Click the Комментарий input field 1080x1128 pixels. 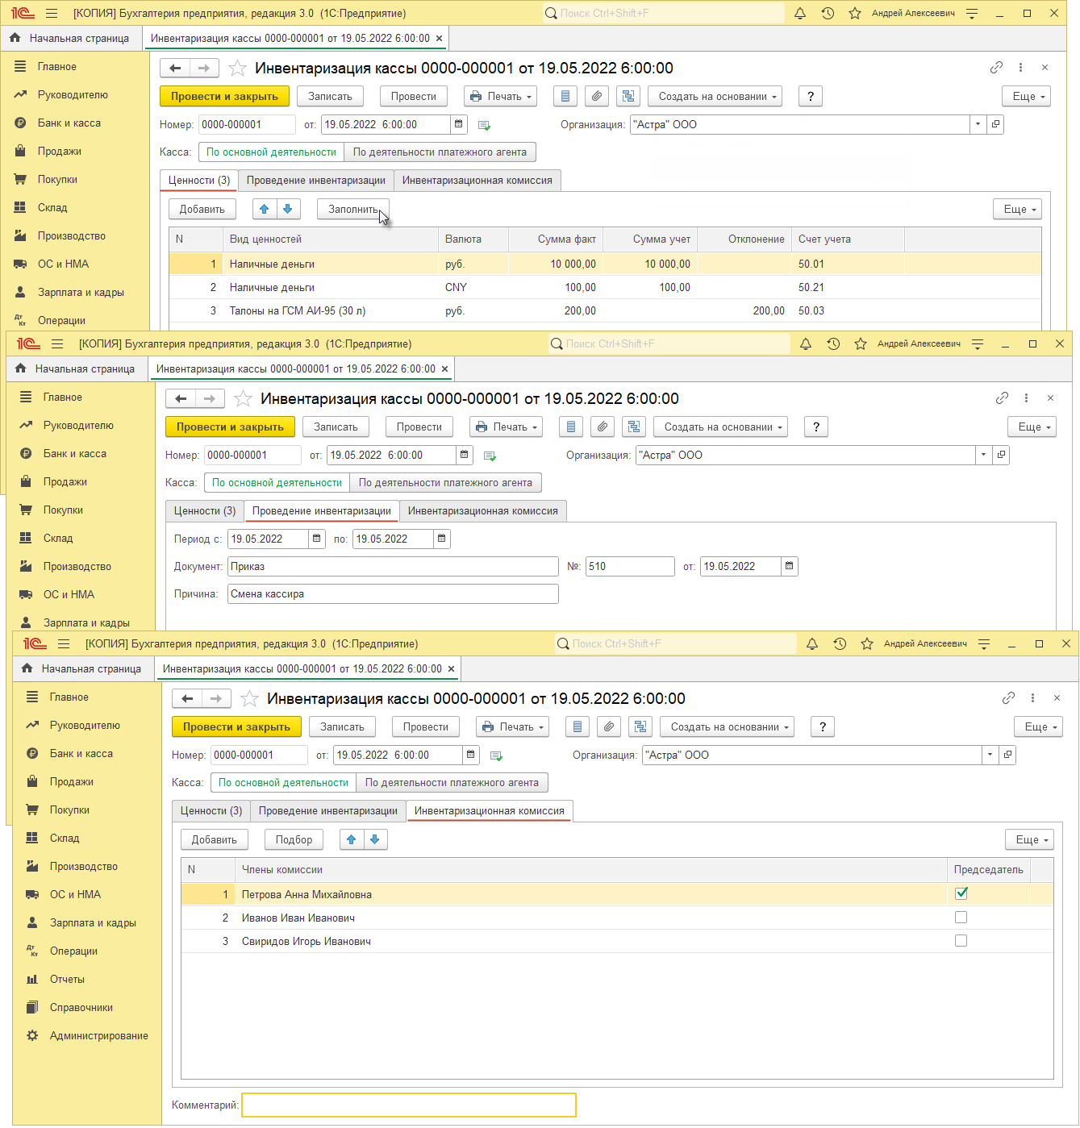[409, 1105]
